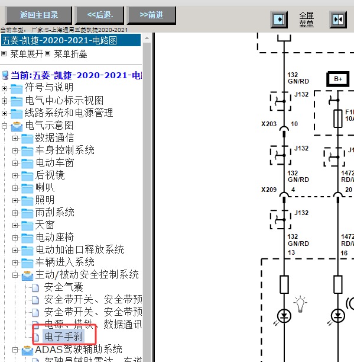This screenshot has width=354, height=362.
Task: Click the 天窗 folder icon
Action: pos(27,225)
